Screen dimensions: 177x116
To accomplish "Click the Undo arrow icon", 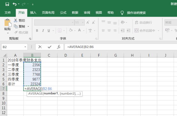I will (15, 4).
